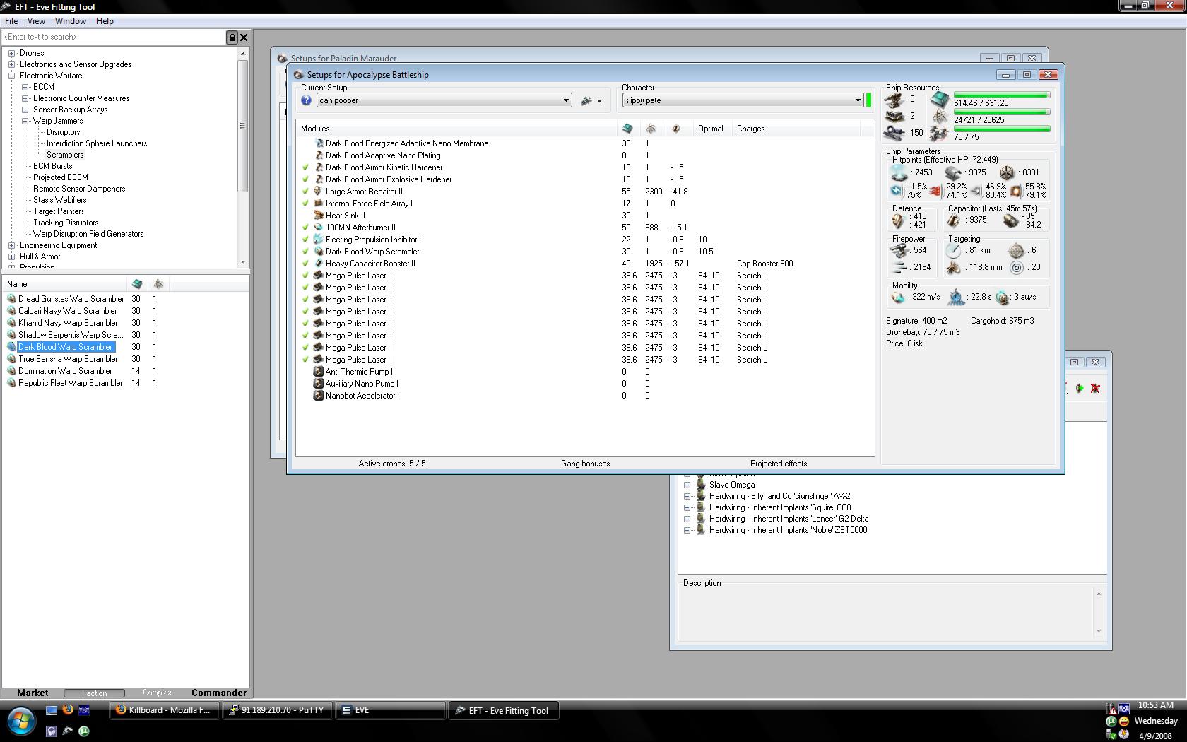Click the 100MN Afterburner II module icon
1187x742 pixels.
pos(319,228)
